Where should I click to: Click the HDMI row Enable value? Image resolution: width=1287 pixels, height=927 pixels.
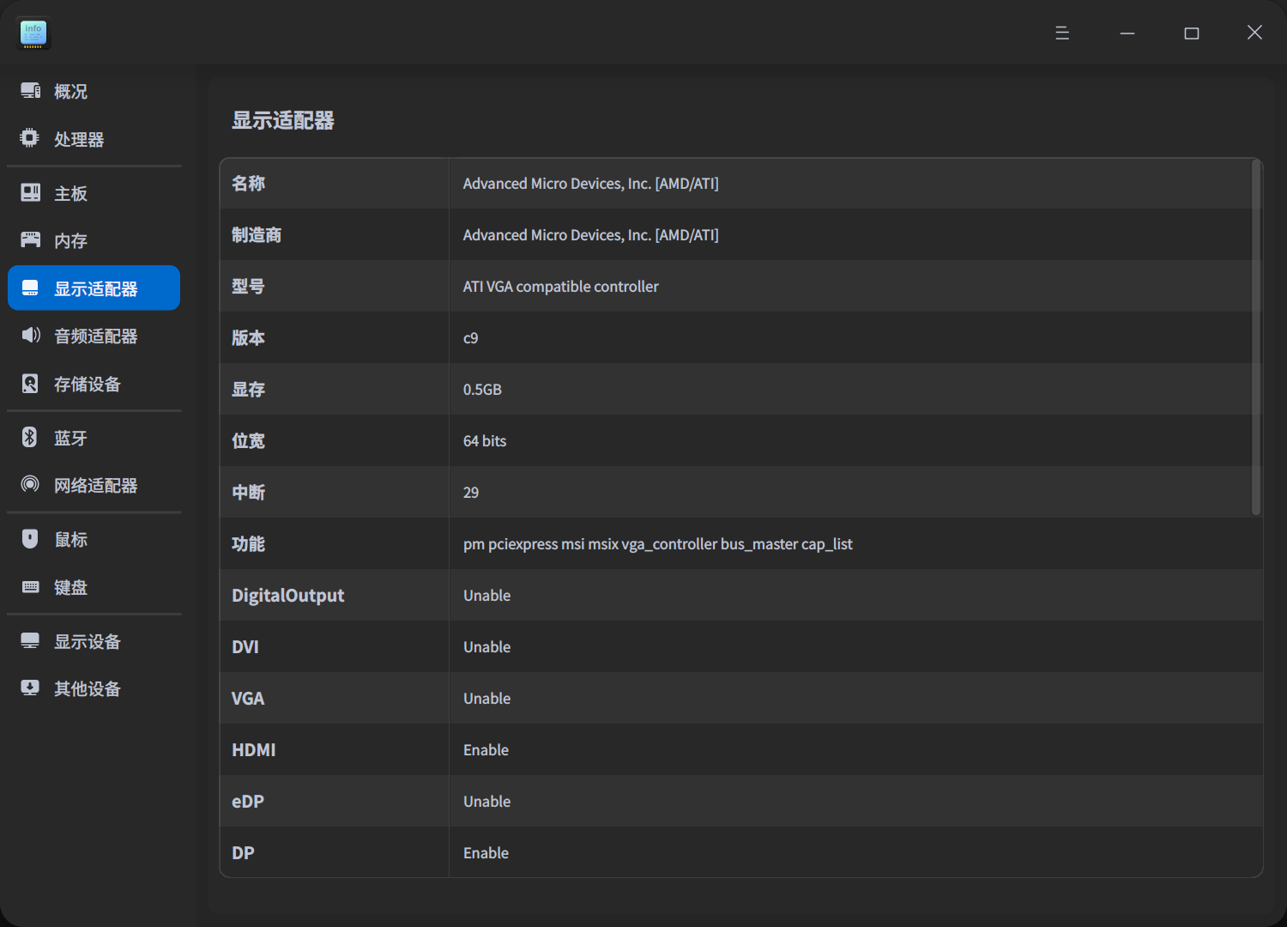tap(486, 750)
